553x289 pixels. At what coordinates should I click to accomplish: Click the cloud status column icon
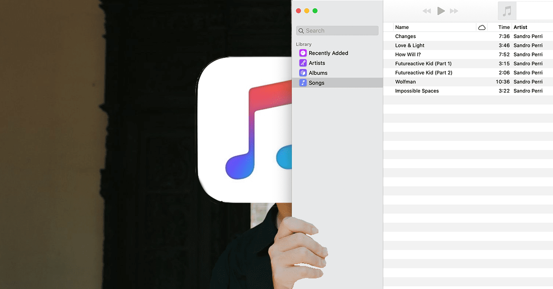click(x=482, y=27)
